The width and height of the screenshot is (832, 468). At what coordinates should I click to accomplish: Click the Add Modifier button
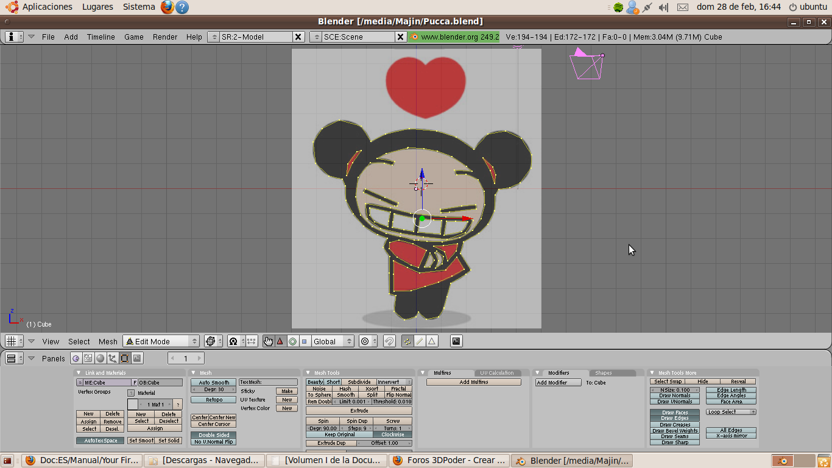tap(559, 383)
